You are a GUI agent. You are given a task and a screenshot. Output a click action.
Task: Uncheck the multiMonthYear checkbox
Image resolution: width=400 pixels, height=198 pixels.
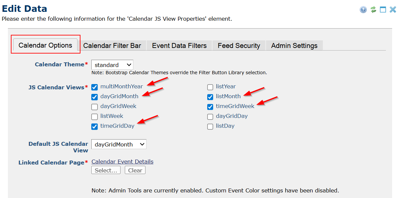pos(95,87)
